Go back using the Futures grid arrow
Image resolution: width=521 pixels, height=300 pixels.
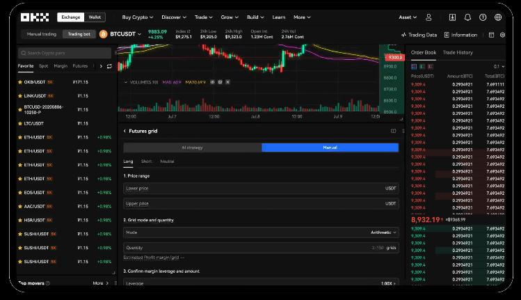coord(125,131)
